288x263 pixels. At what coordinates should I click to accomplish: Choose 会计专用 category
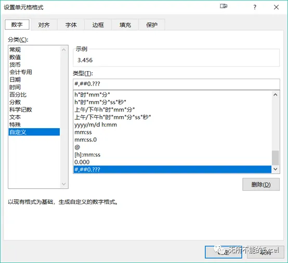[34, 72]
